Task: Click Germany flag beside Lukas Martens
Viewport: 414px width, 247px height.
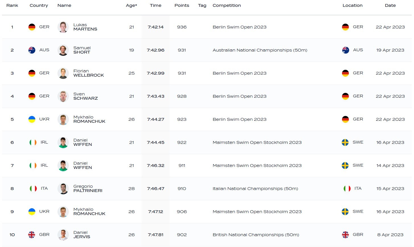Action: [x=32, y=27]
